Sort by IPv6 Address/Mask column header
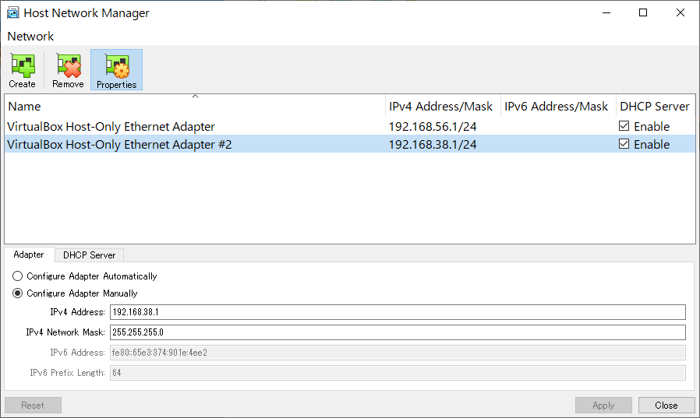Viewport: 700px width, 418px height. click(x=558, y=107)
